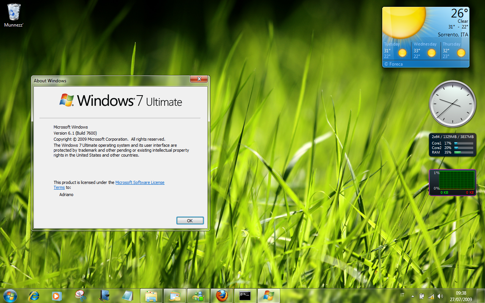
Task: Open the network signal tray icon
Action: click(431, 296)
